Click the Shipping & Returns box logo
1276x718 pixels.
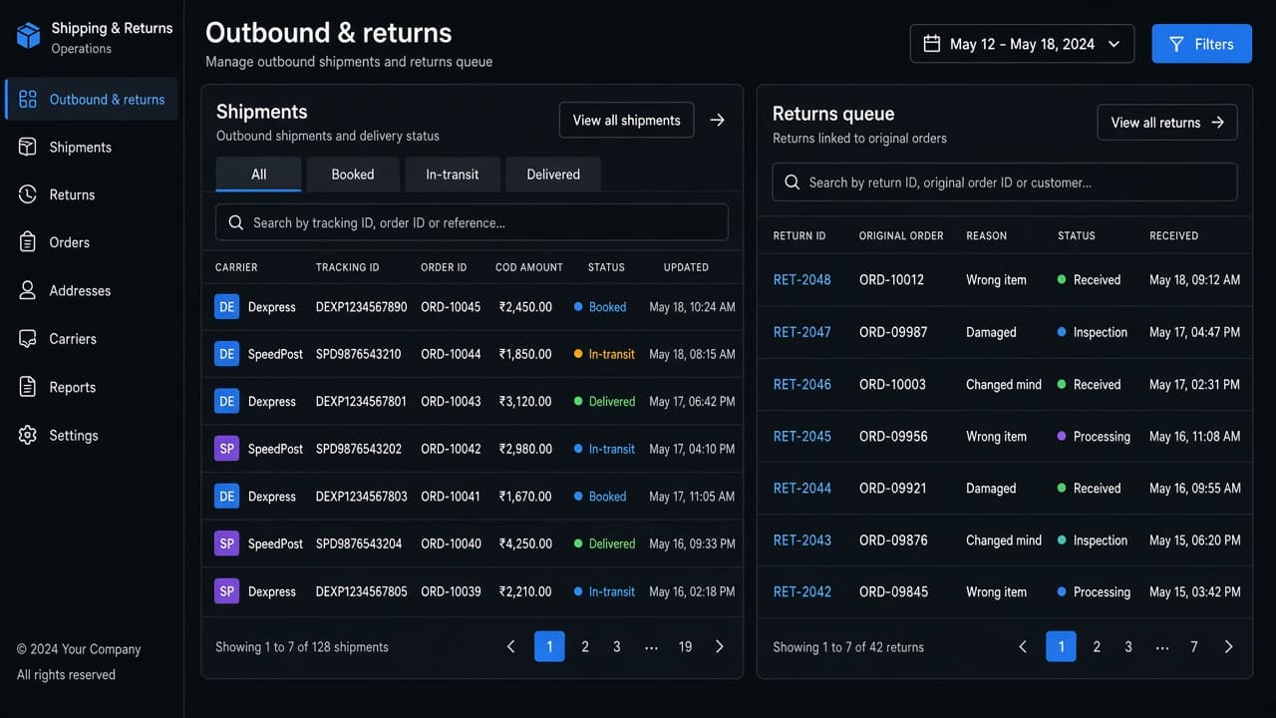click(x=28, y=36)
